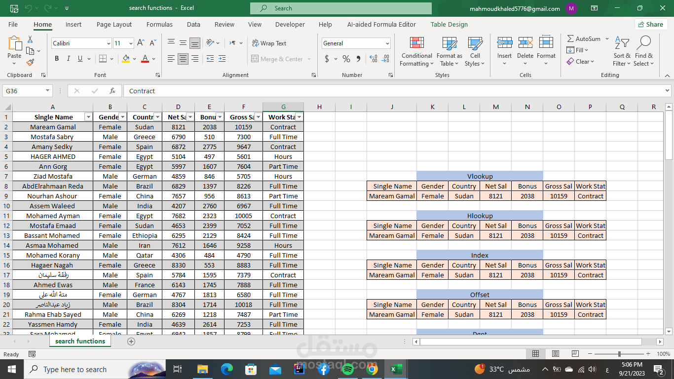
Task: Expand the Find & Select menu
Action: [644, 52]
